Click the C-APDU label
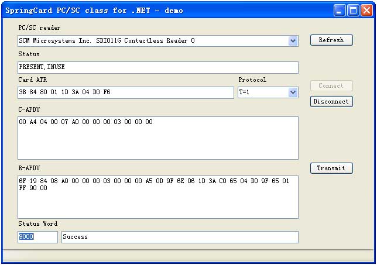Image resolution: width=377 pixels, height=265 pixels. (29, 109)
